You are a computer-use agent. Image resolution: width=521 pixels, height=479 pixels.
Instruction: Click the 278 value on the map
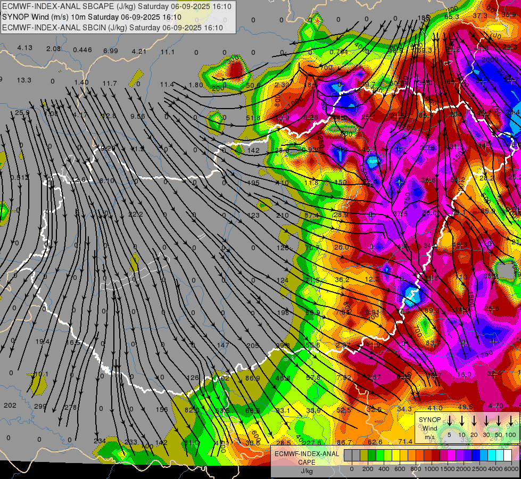tap(70, 407)
